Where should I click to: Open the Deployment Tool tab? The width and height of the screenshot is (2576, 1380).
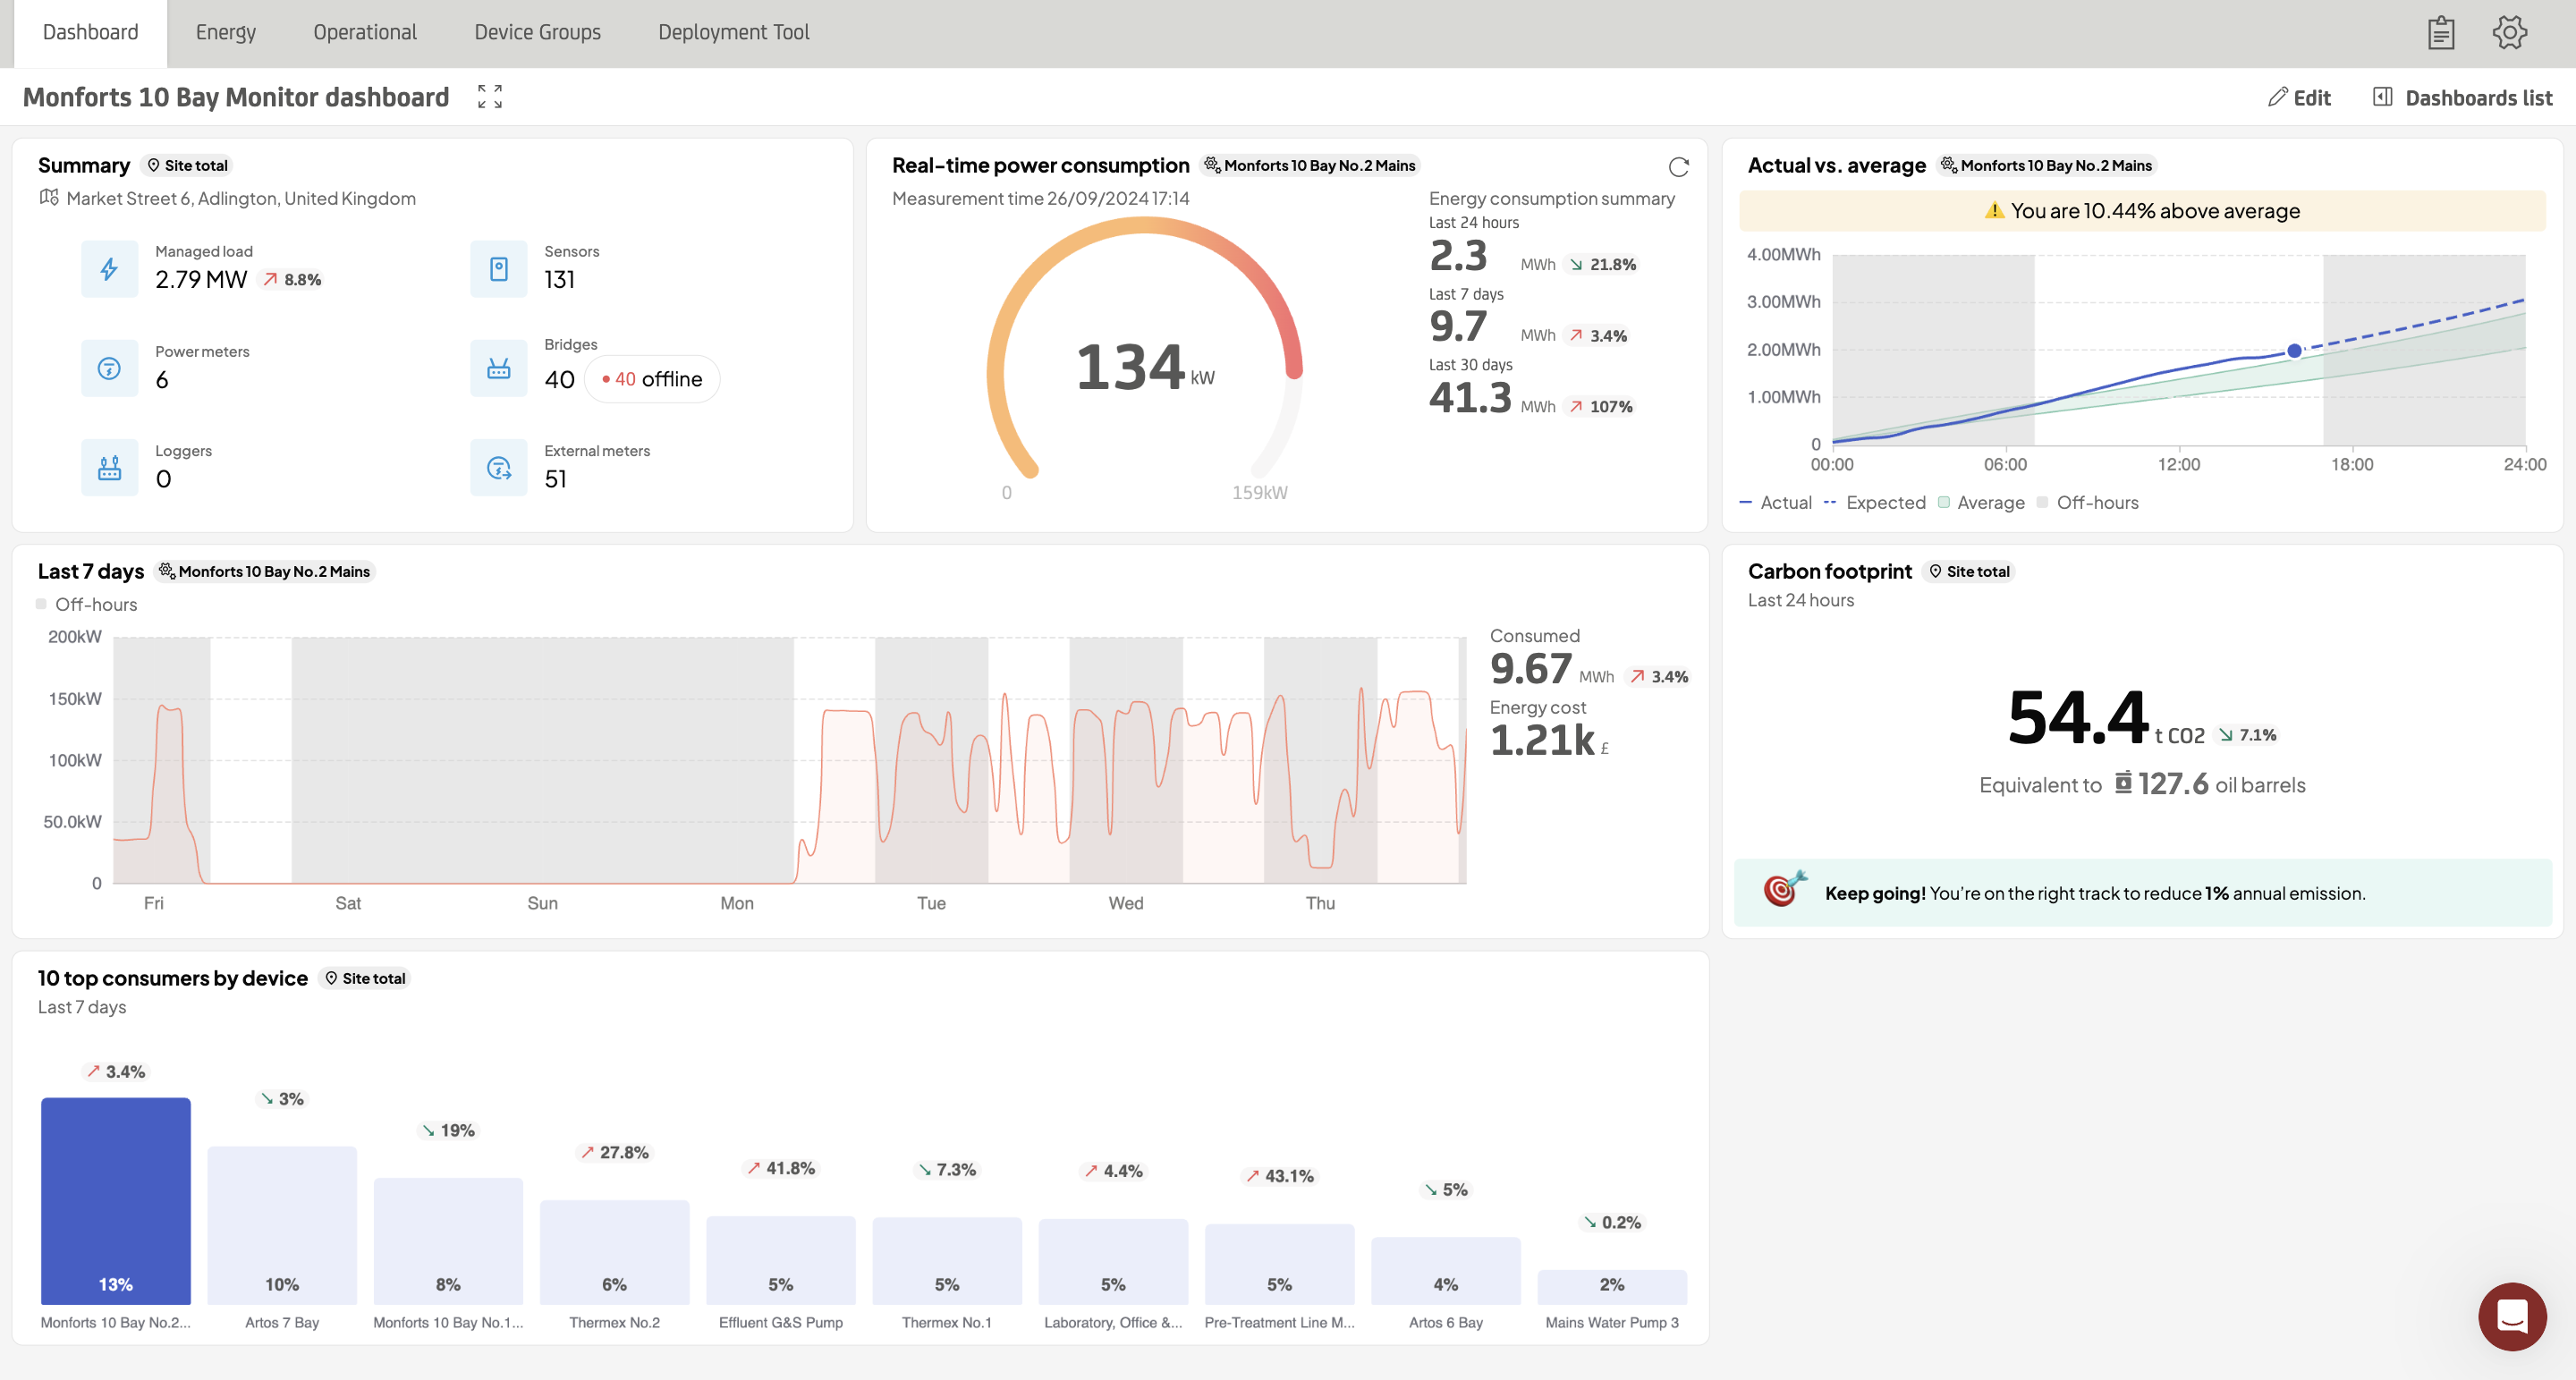(733, 32)
